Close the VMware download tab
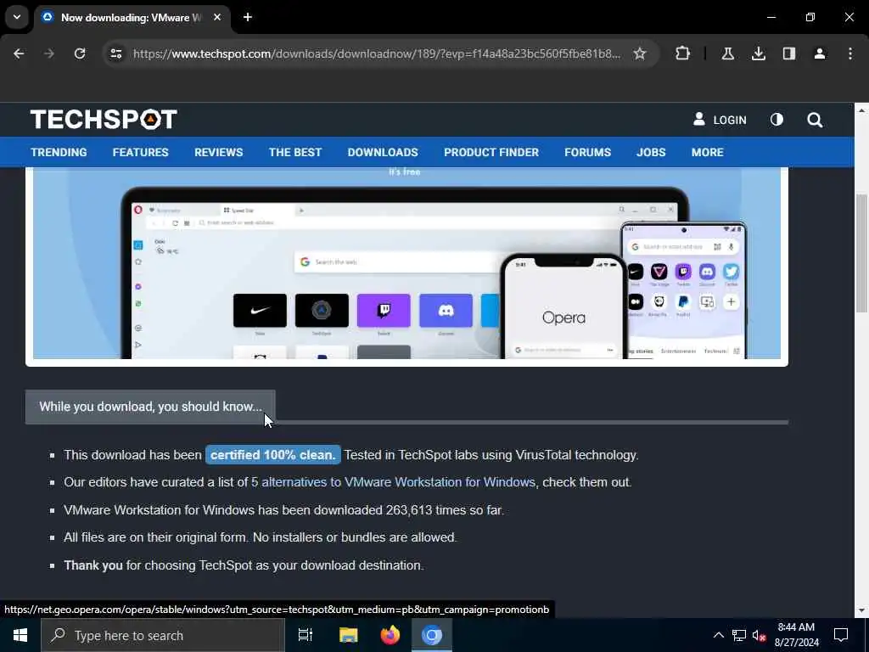This screenshot has height=652, width=869. coord(217,17)
